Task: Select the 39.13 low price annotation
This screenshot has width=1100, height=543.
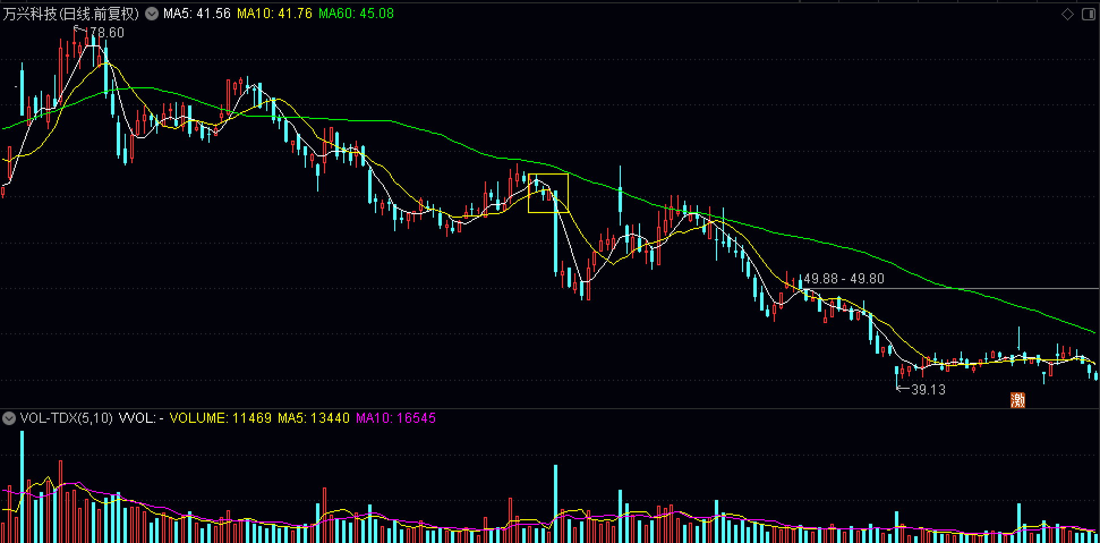Action: pyautogui.click(x=928, y=389)
